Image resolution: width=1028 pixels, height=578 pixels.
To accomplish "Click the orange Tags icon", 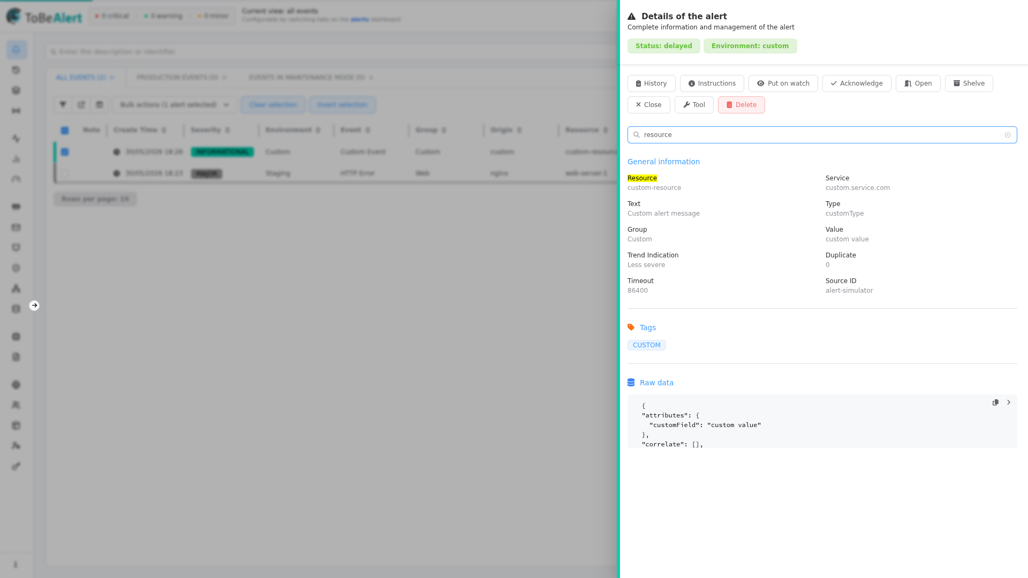I will [x=631, y=328].
